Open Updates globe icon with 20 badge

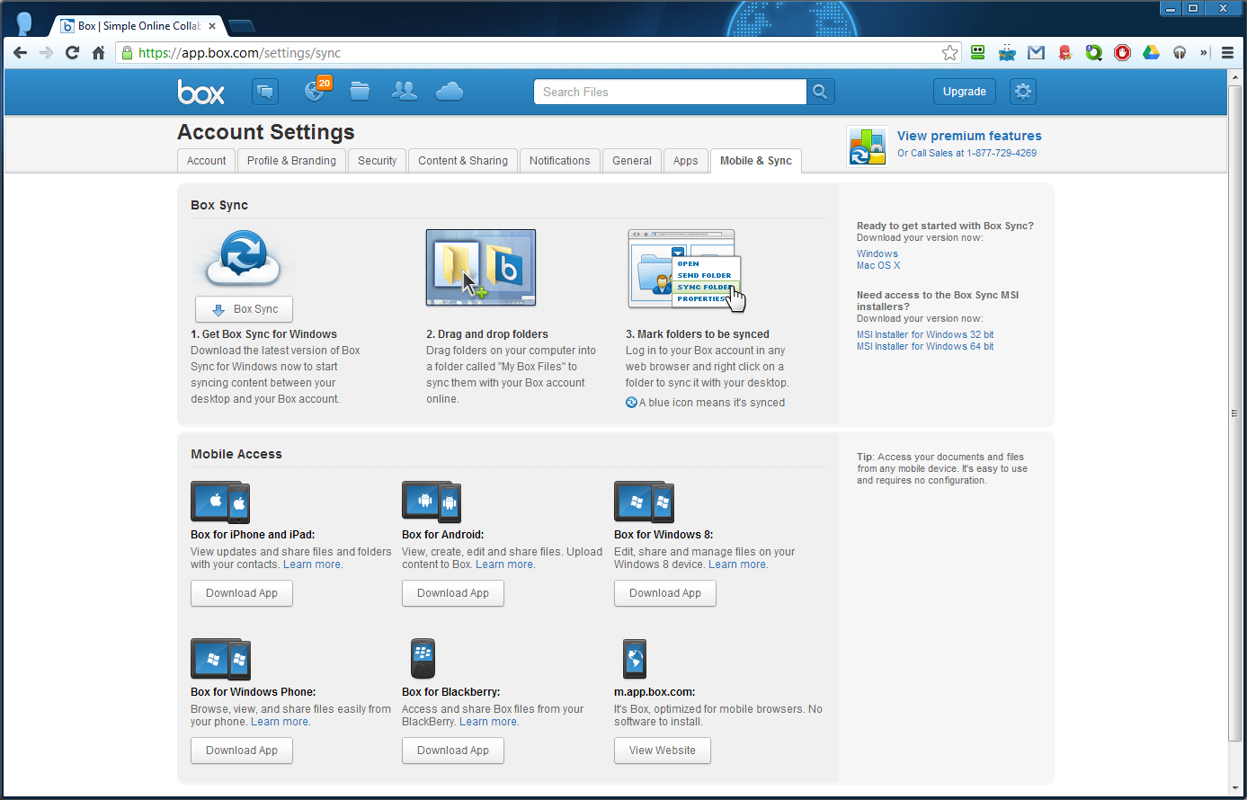tap(316, 89)
